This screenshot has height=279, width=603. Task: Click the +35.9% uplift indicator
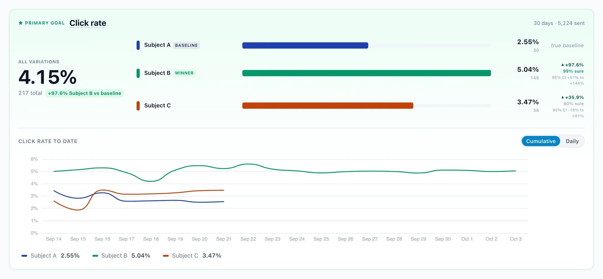click(x=572, y=97)
